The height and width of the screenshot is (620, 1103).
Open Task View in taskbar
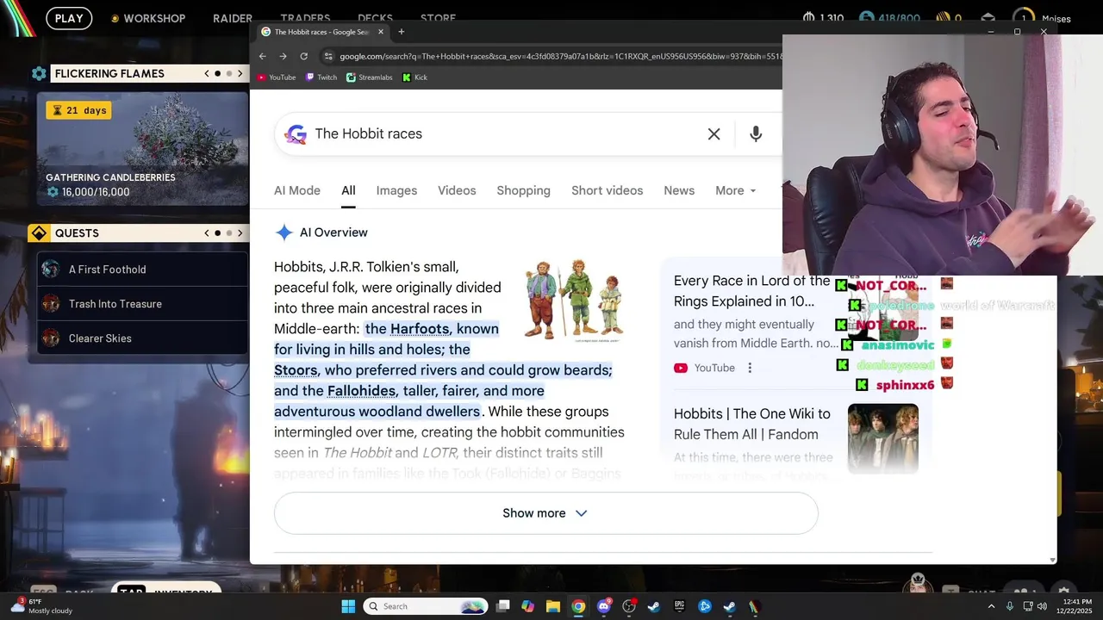pyautogui.click(x=503, y=606)
